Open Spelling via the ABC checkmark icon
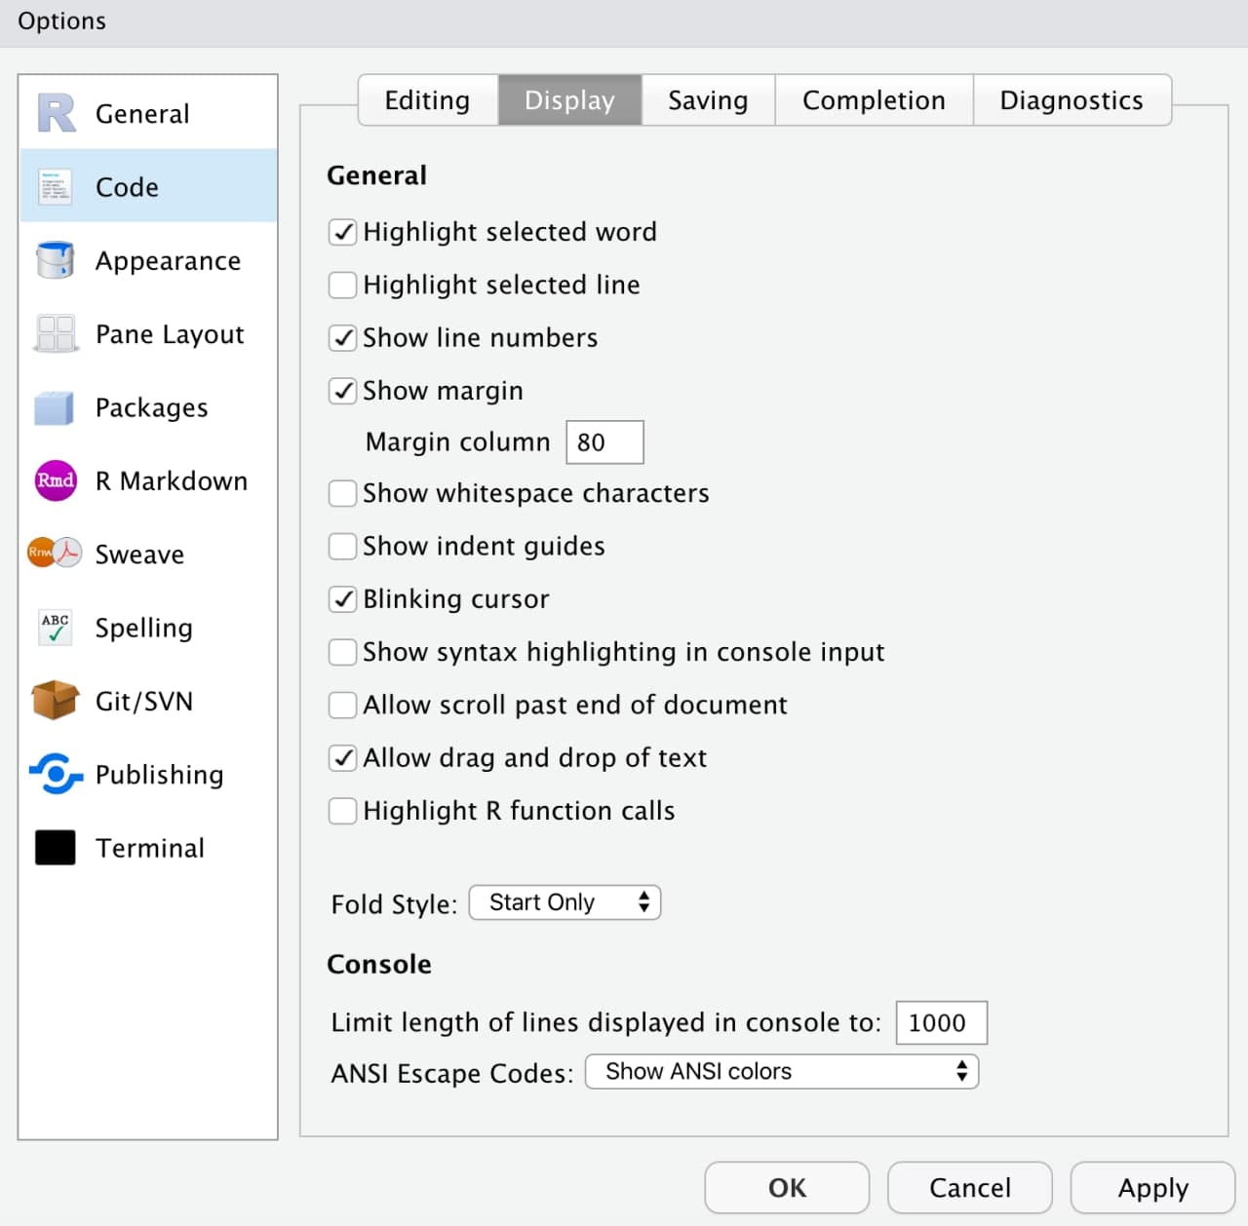1248x1226 pixels. click(56, 628)
